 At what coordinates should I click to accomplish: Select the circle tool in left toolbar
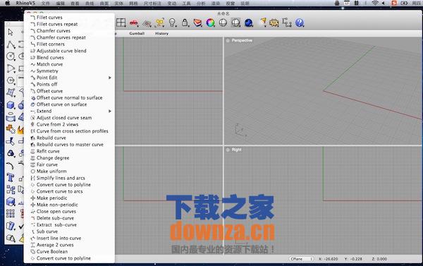point(11,56)
